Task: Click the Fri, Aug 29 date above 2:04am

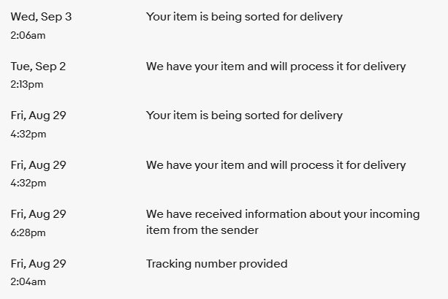Action: click(x=38, y=264)
